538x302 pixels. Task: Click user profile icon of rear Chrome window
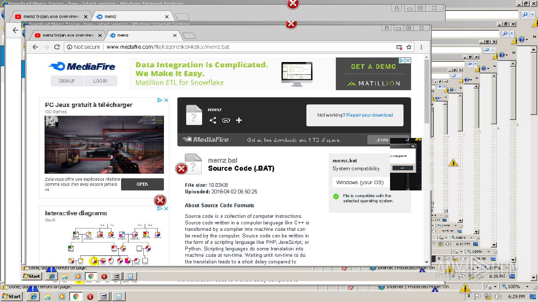pyautogui.click(x=397, y=8)
